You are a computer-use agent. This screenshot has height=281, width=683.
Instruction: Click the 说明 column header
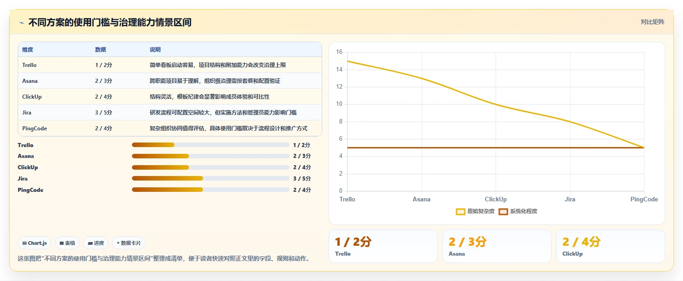[155, 50]
